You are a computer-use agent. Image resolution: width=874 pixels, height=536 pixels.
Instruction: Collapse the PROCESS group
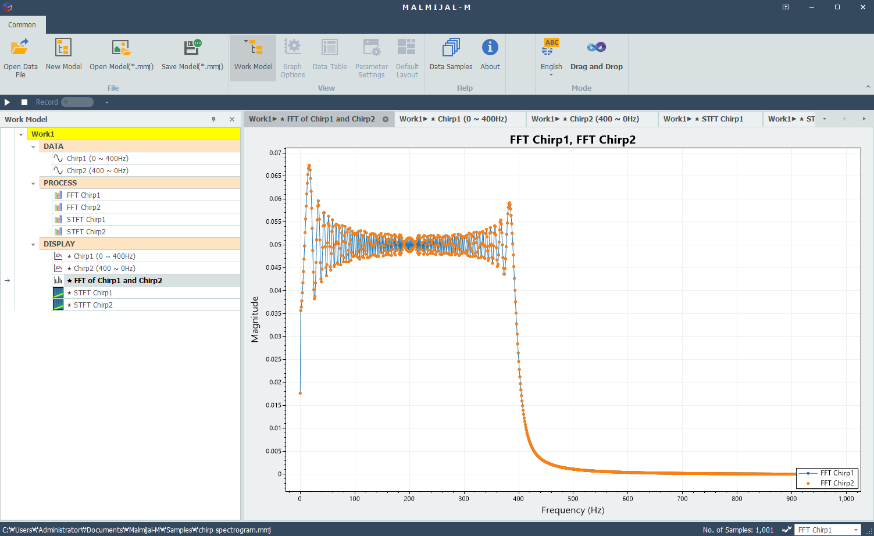(33, 183)
